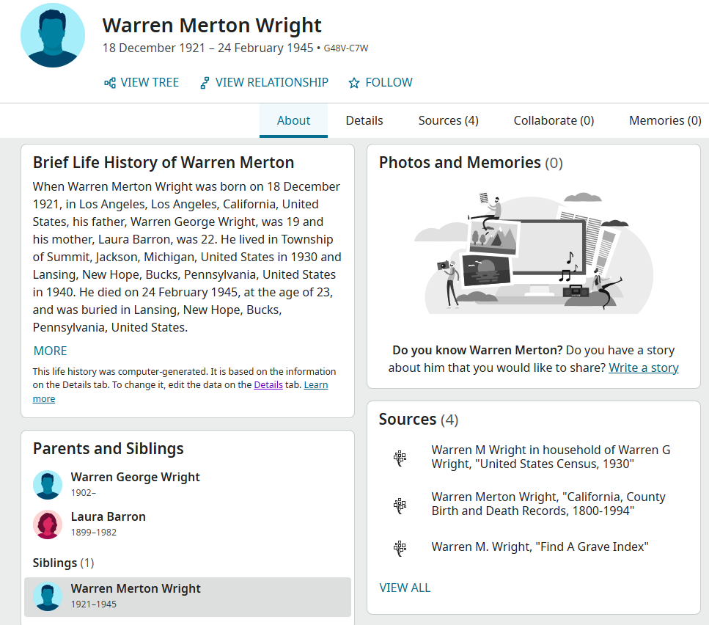Click the tree icon beside the 1930 Census source
The image size is (709, 625).
[400, 458]
